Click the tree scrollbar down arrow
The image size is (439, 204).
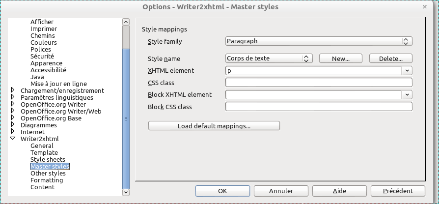(x=126, y=192)
